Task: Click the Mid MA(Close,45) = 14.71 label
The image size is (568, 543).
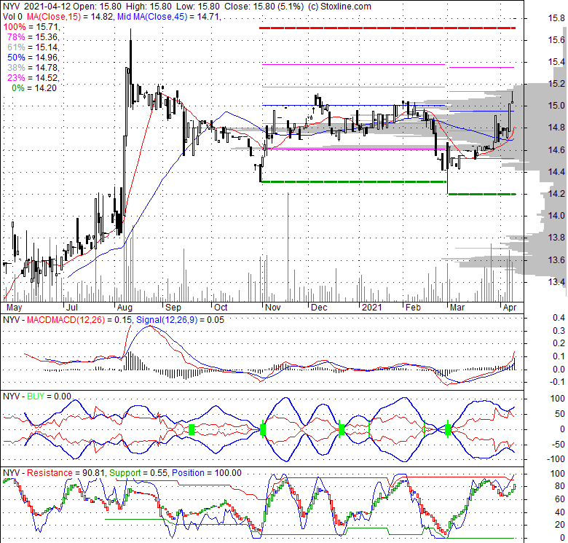Action: click(x=169, y=17)
